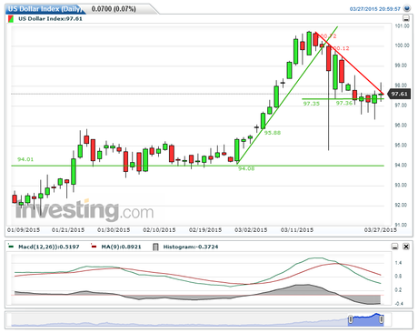Click the MA(9):0.8921 label
The width and height of the screenshot is (418, 333).
(121, 247)
